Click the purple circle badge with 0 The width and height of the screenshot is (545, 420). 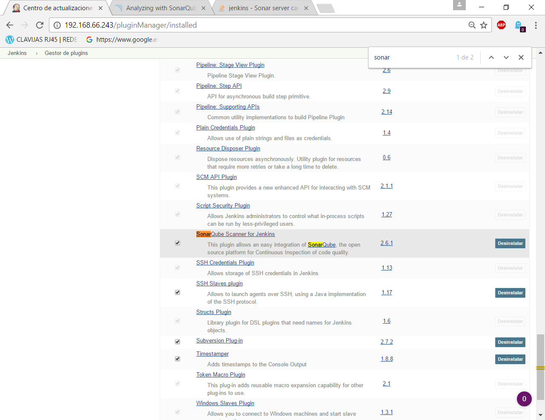[x=524, y=399]
